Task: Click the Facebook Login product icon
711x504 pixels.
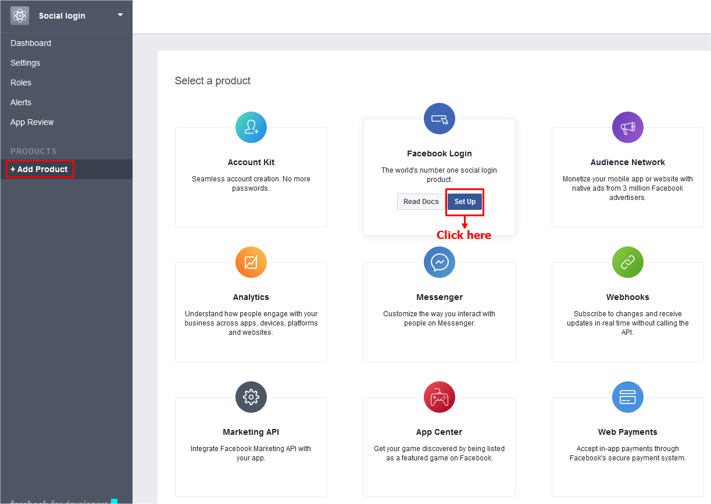Action: point(440,119)
